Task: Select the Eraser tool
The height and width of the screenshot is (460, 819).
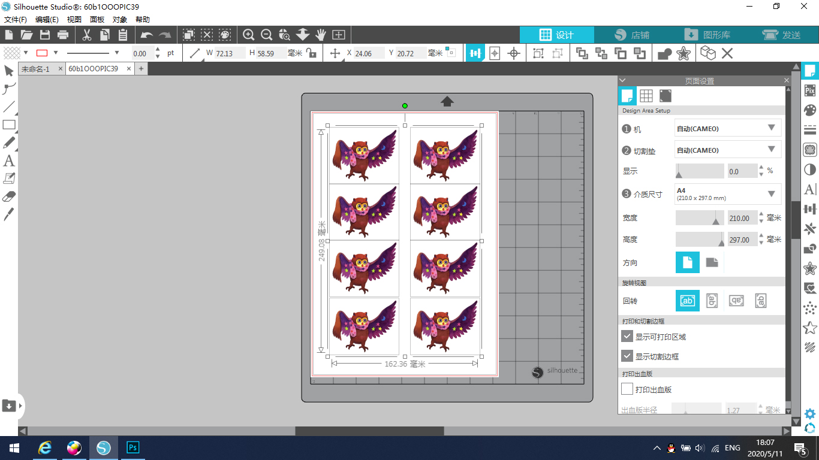Action: (9, 196)
